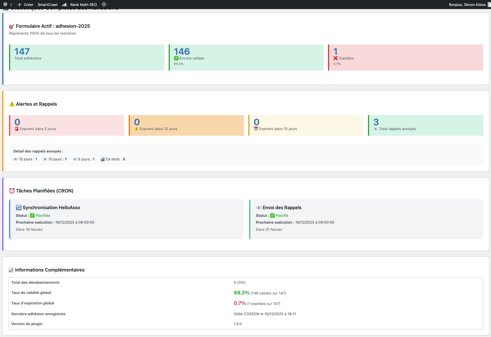Screen dimensions: 491x337
Task: Click the chart icon beside Informations Complémentaires
Action: tap(11, 270)
